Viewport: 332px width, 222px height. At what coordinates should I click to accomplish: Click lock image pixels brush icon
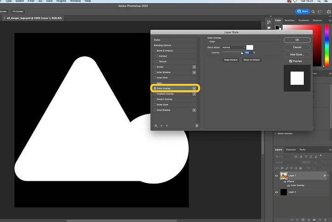[x=287, y=168]
